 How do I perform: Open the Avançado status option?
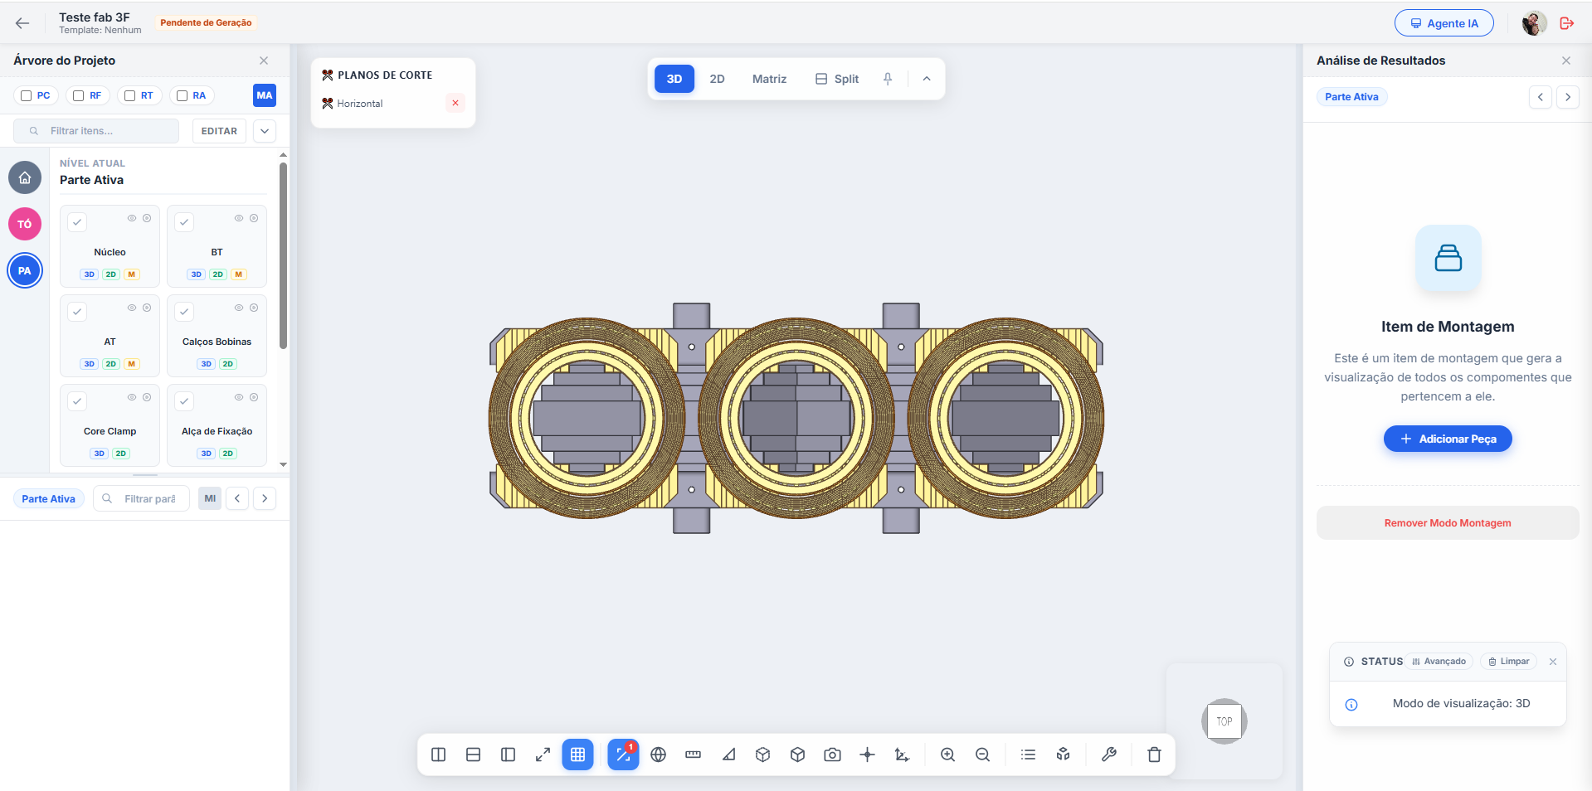[x=1439, y=662]
